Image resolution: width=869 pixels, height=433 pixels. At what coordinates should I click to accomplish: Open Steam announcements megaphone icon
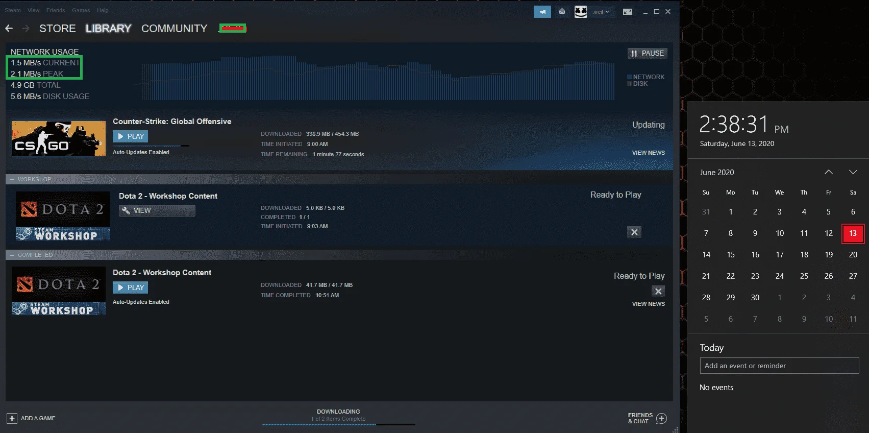coord(542,12)
